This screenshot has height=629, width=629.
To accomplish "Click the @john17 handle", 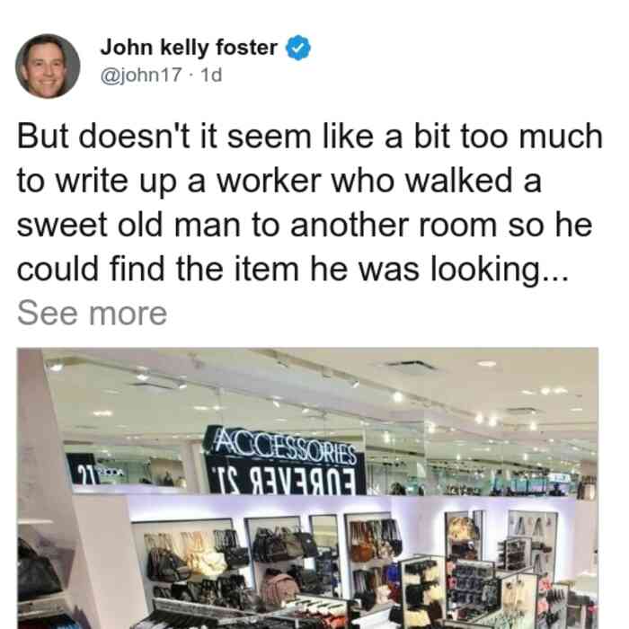I will [x=141, y=75].
